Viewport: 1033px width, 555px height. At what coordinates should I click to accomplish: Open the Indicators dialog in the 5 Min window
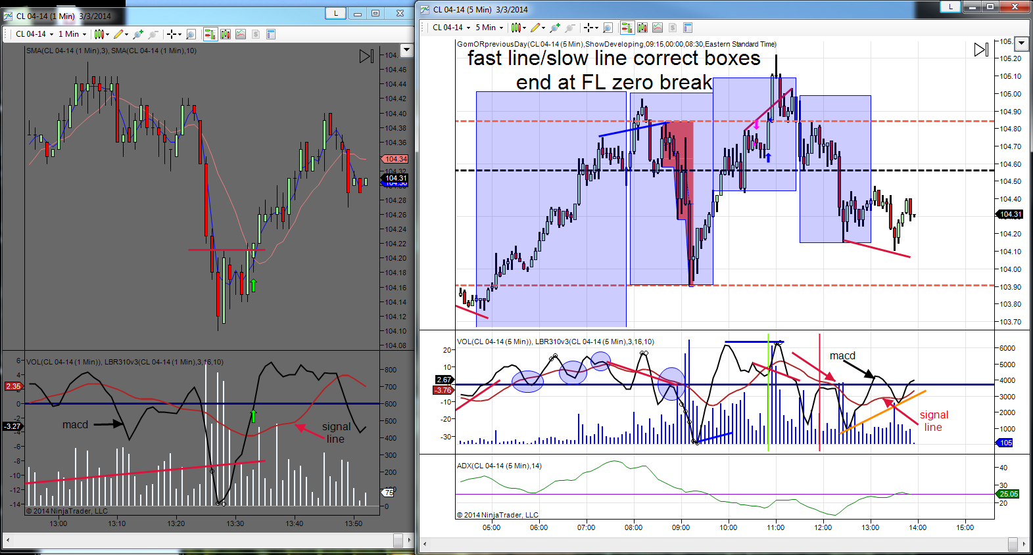tap(658, 28)
